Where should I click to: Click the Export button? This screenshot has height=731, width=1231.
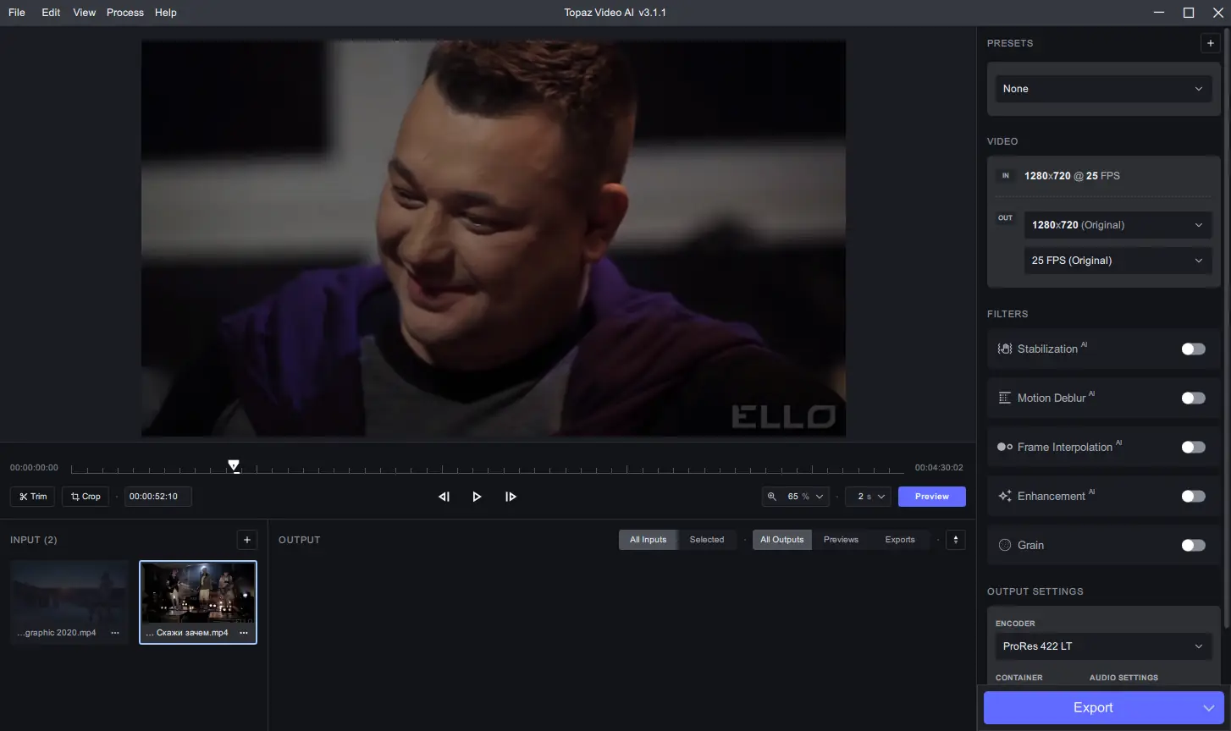coord(1093,708)
